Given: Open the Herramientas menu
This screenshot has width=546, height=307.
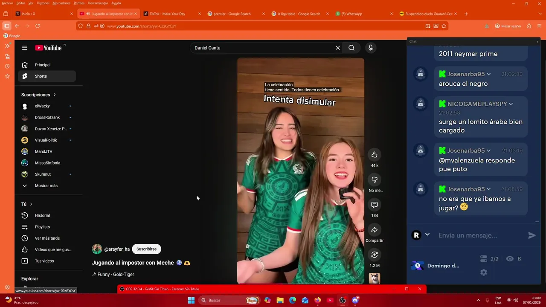Looking at the screenshot, I should (x=98, y=3).
